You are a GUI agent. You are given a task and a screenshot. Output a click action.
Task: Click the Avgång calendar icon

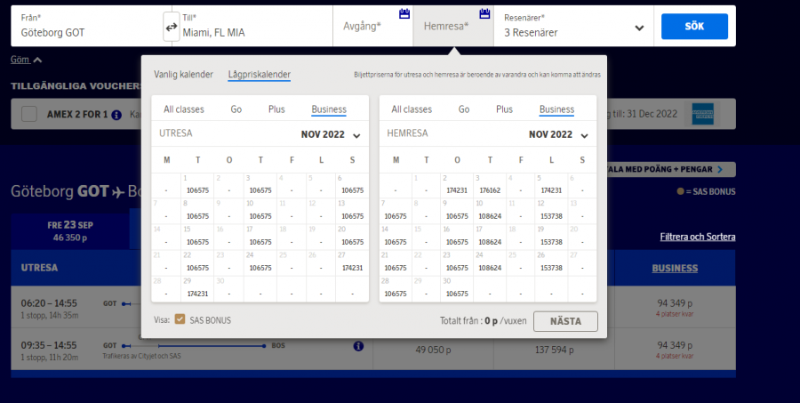(x=404, y=14)
